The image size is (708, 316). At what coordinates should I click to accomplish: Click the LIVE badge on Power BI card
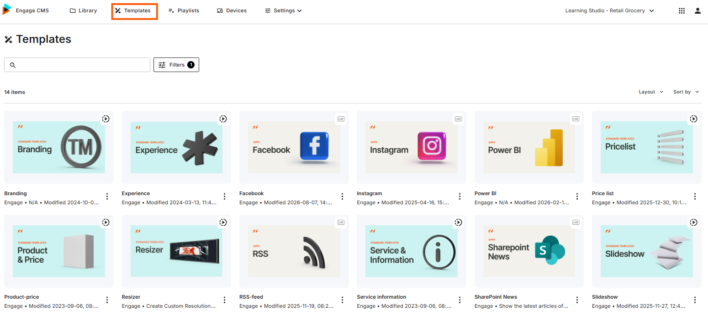coord(576,119)
